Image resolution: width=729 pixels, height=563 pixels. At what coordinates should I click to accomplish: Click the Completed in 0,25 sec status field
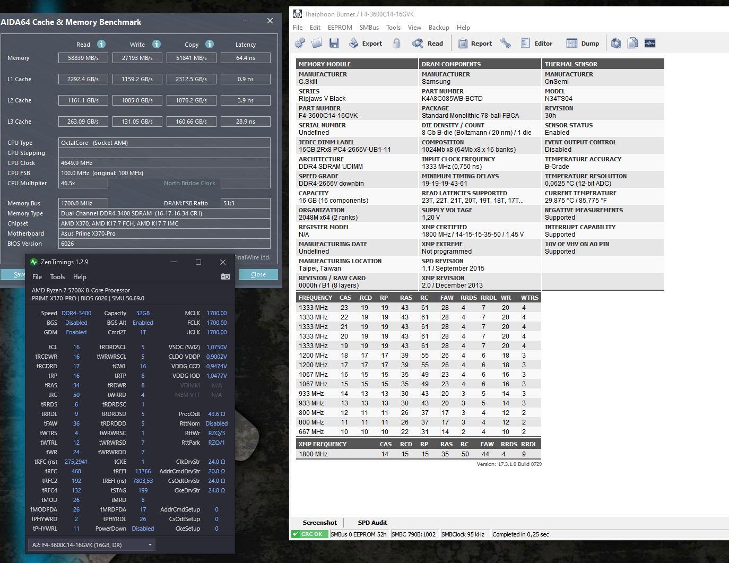(x=521, y=534)
